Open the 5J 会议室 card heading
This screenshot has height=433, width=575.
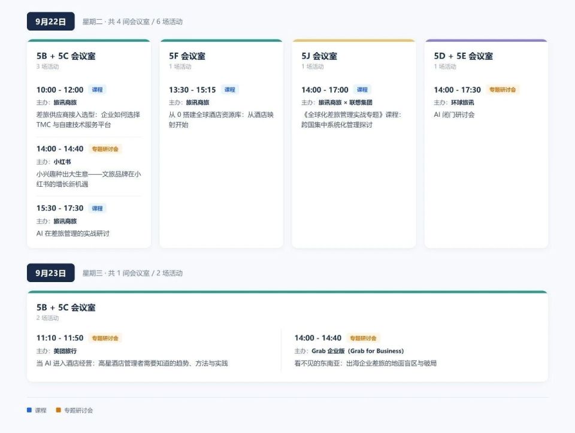point(319,56)
